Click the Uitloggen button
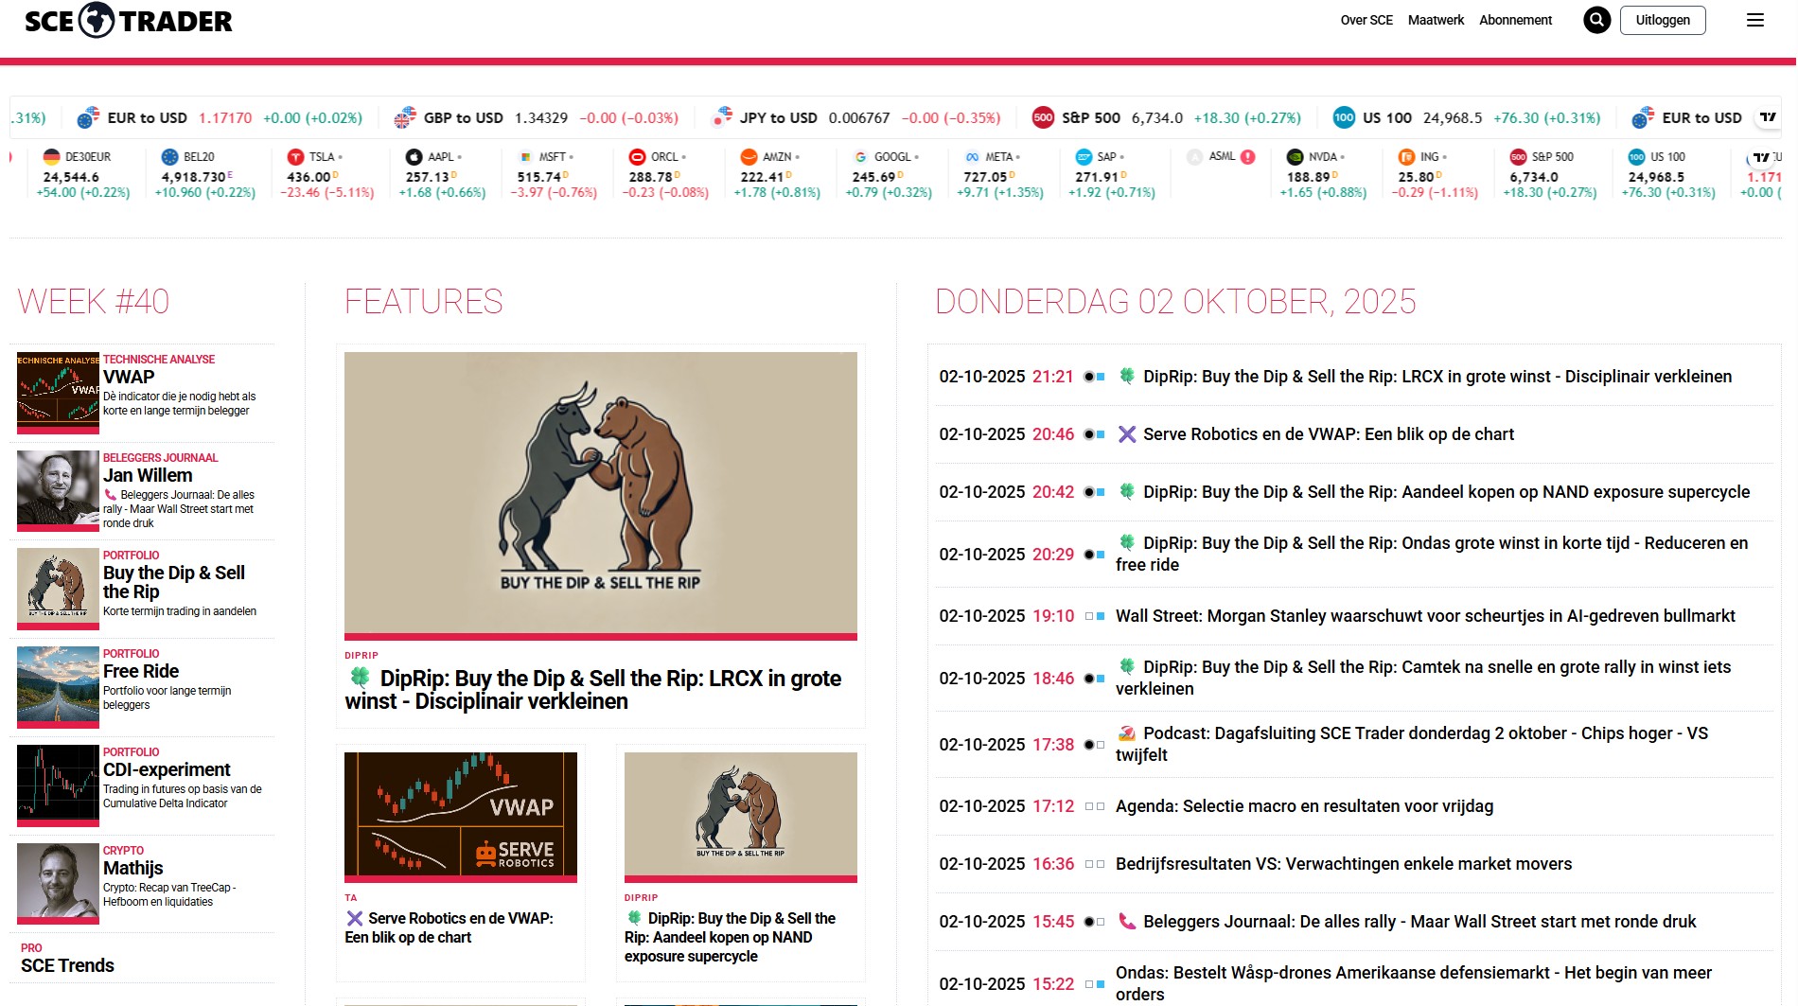The height and width of the screenshot is (1006, 1798). point(1662,20)
